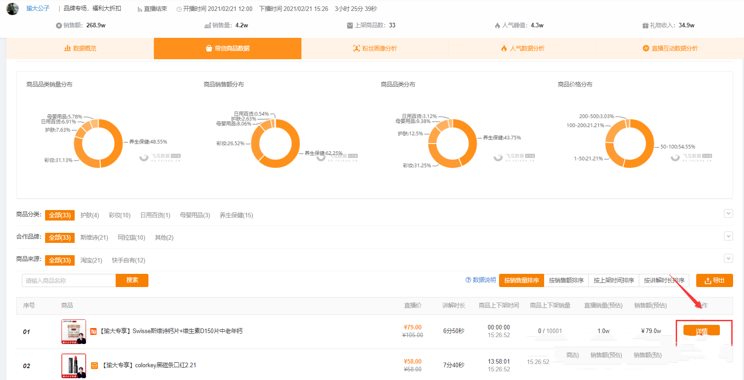Filter source by 快手自有(12)

click(128, 260)
